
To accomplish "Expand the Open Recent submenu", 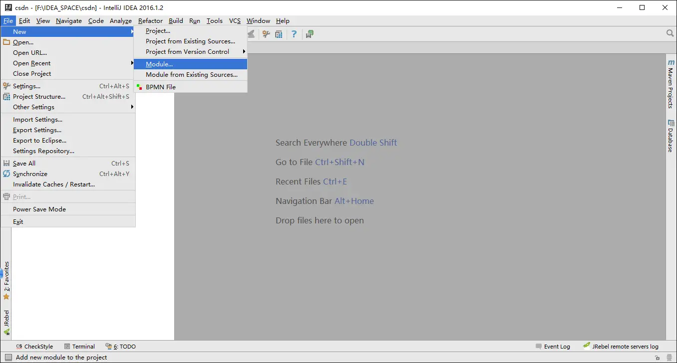I will coord(68,63).
